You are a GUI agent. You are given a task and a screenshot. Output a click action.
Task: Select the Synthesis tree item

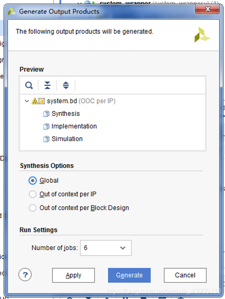[66, 114]
